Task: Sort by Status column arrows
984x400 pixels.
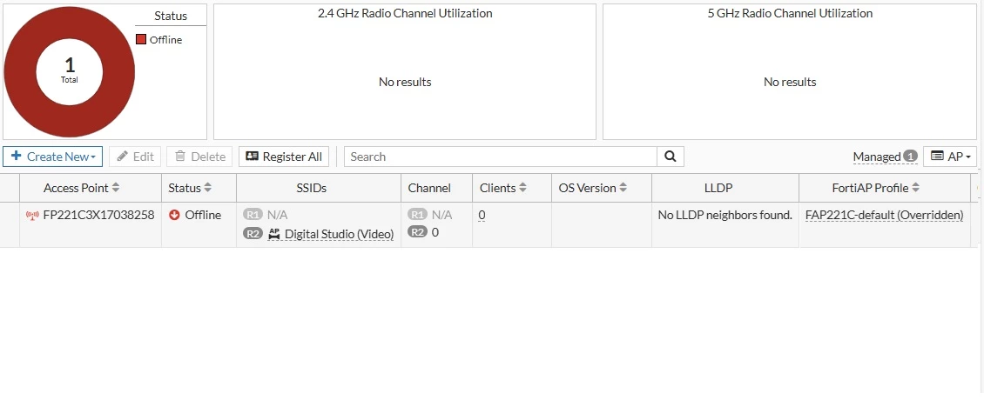Action: 208,188
